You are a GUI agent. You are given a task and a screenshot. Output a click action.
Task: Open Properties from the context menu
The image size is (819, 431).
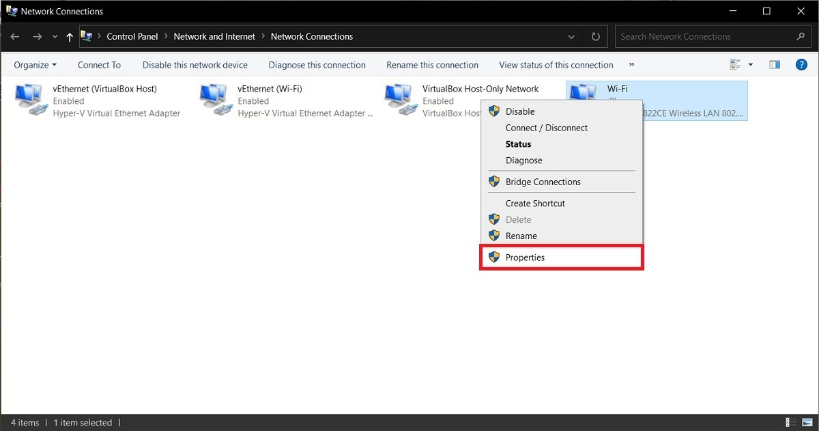[x=562, y=258]
